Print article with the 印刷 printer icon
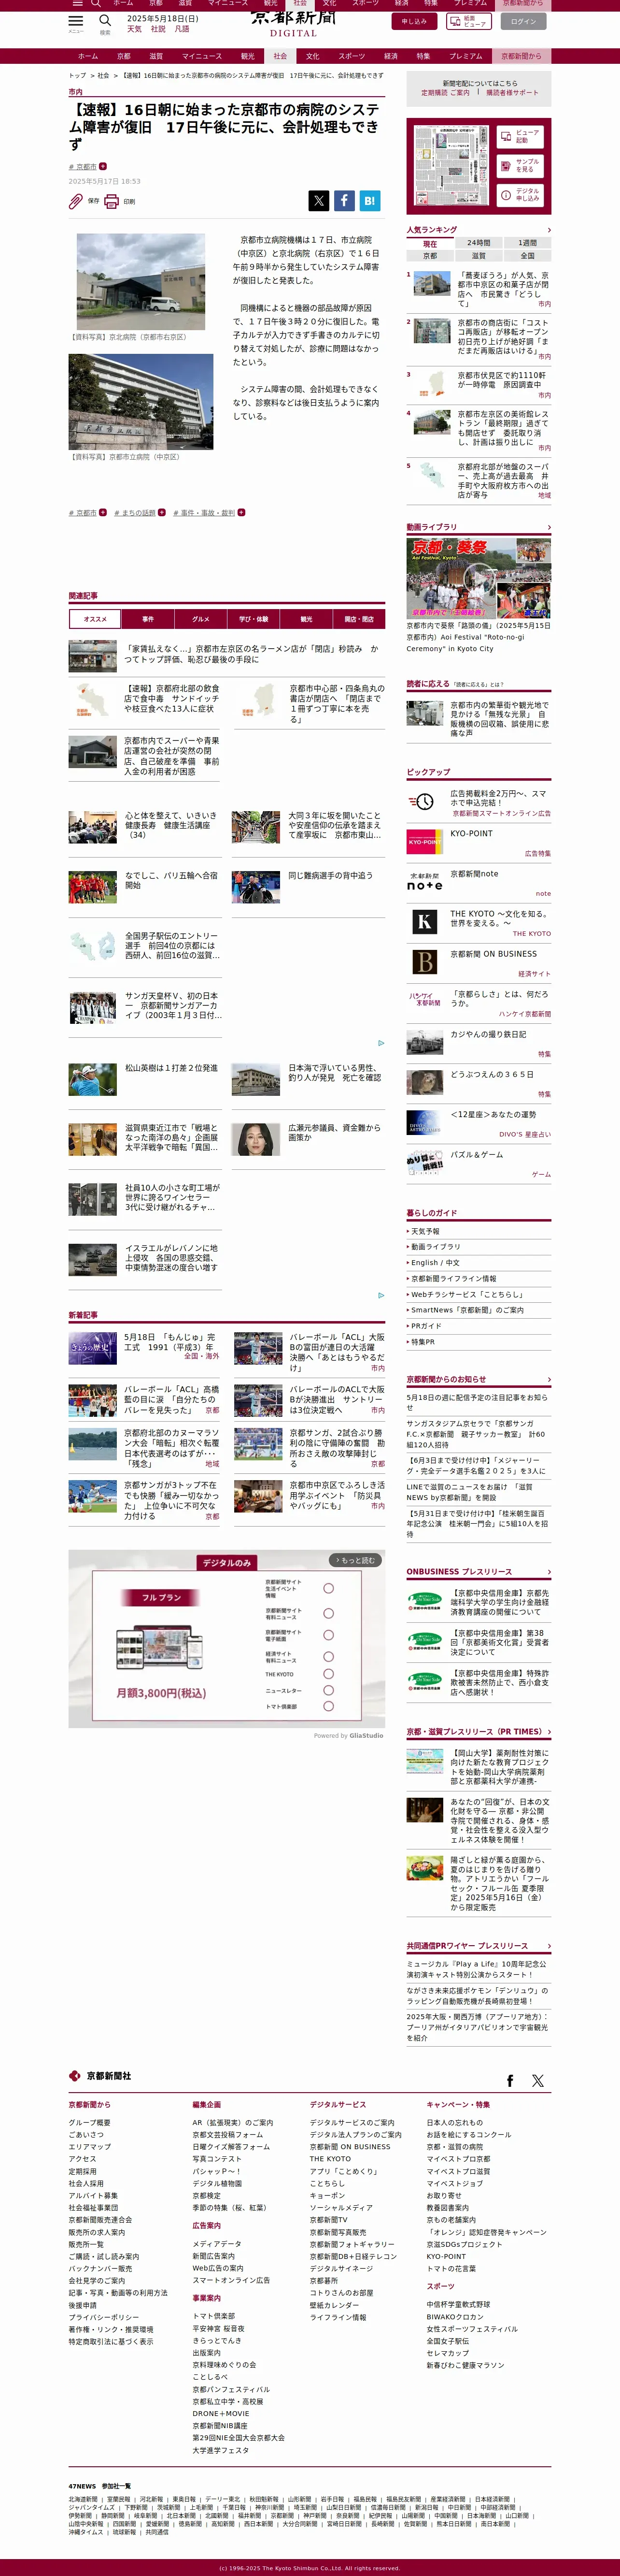The height and width of the screenshot is (2576, 620). pos(112,201)
